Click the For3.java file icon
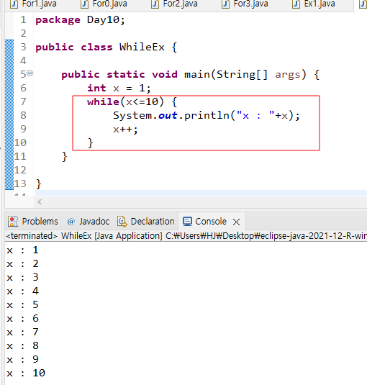The image size is (367, 385). point(226,4)
